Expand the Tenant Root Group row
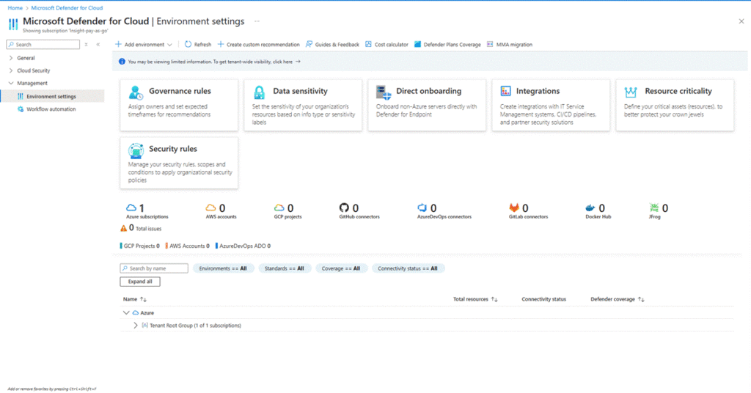The height and width of the screenshot is (393, 751). tap(136, 325)
